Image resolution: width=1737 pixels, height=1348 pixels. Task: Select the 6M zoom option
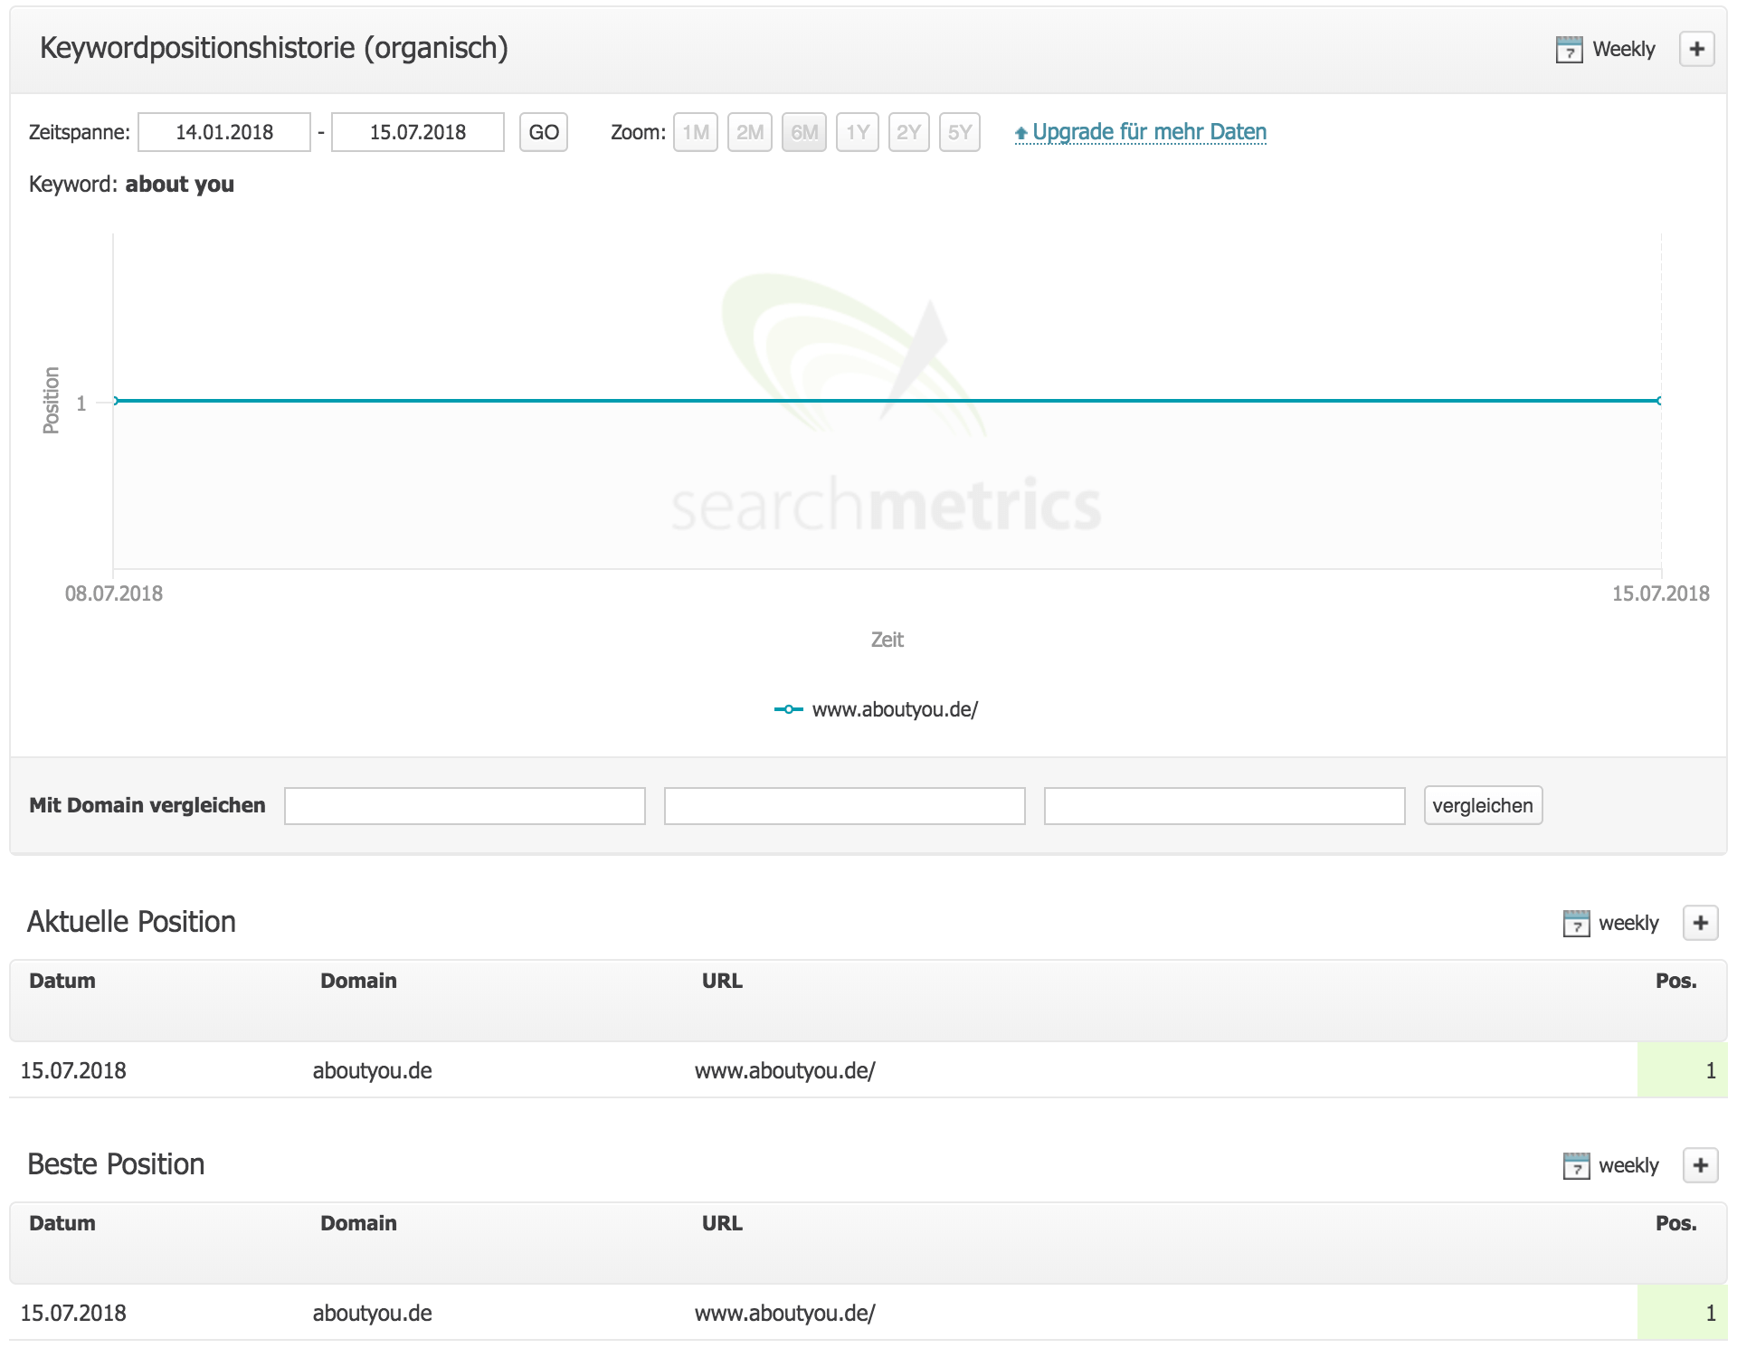[x=804, y=132]
